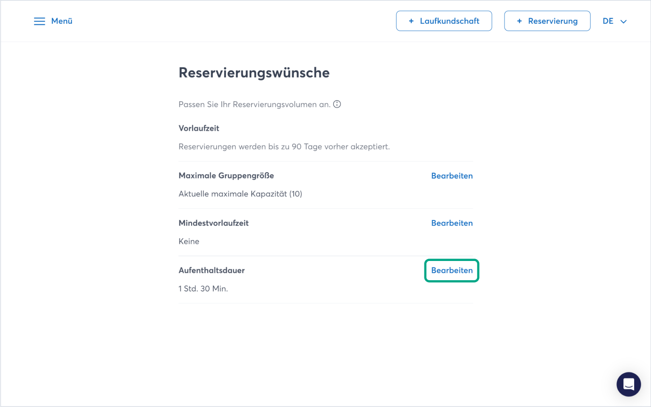Open the DE language selector
Viewport: 651px width, 407px height.
608,21
